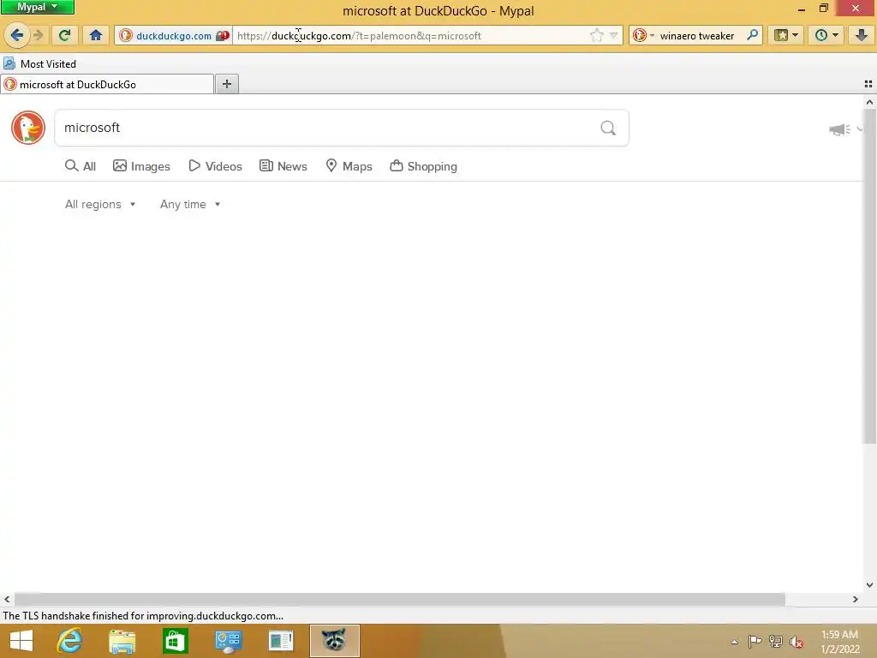877x658 pixels.
Task: Click the forward navigation arrow
Action: (x=39, y=35)
